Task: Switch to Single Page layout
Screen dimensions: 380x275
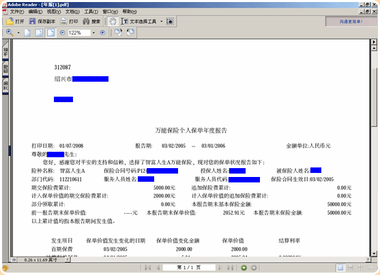Action: [340, 268]
